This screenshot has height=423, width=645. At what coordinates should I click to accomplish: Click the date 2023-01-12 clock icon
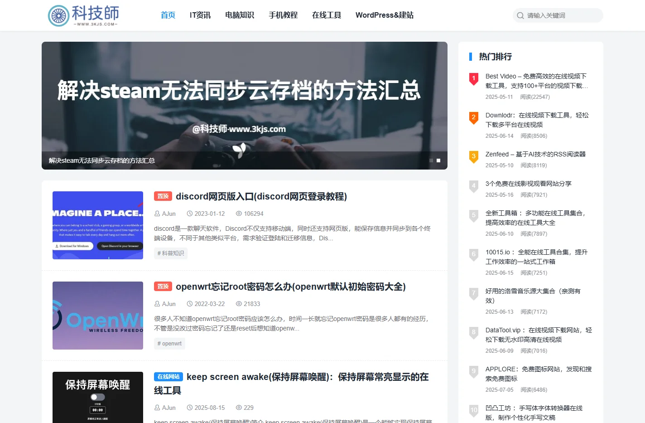coord(190,214)
